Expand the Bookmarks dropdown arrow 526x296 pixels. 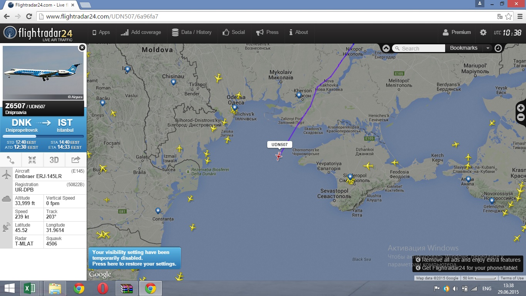[x=487, y=48]
